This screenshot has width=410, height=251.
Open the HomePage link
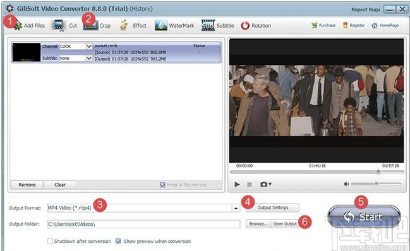pos(385,25)
